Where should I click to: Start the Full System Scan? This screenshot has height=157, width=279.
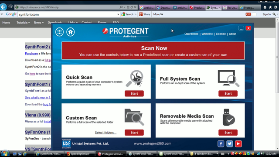(x=228, y=93)
